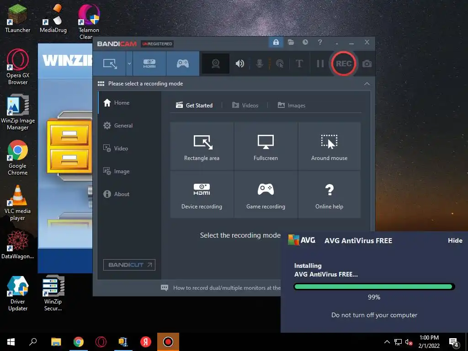Select the VLC media player desktop icon
The height and width of the screenshot is (351, 468).
(x=18, y=203)
